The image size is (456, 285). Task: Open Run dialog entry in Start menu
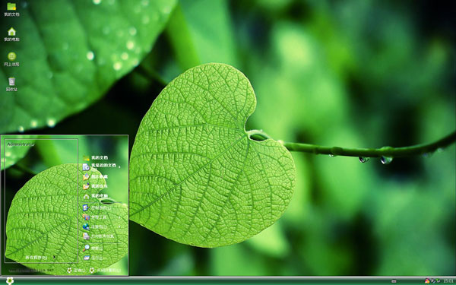[93, 258]
